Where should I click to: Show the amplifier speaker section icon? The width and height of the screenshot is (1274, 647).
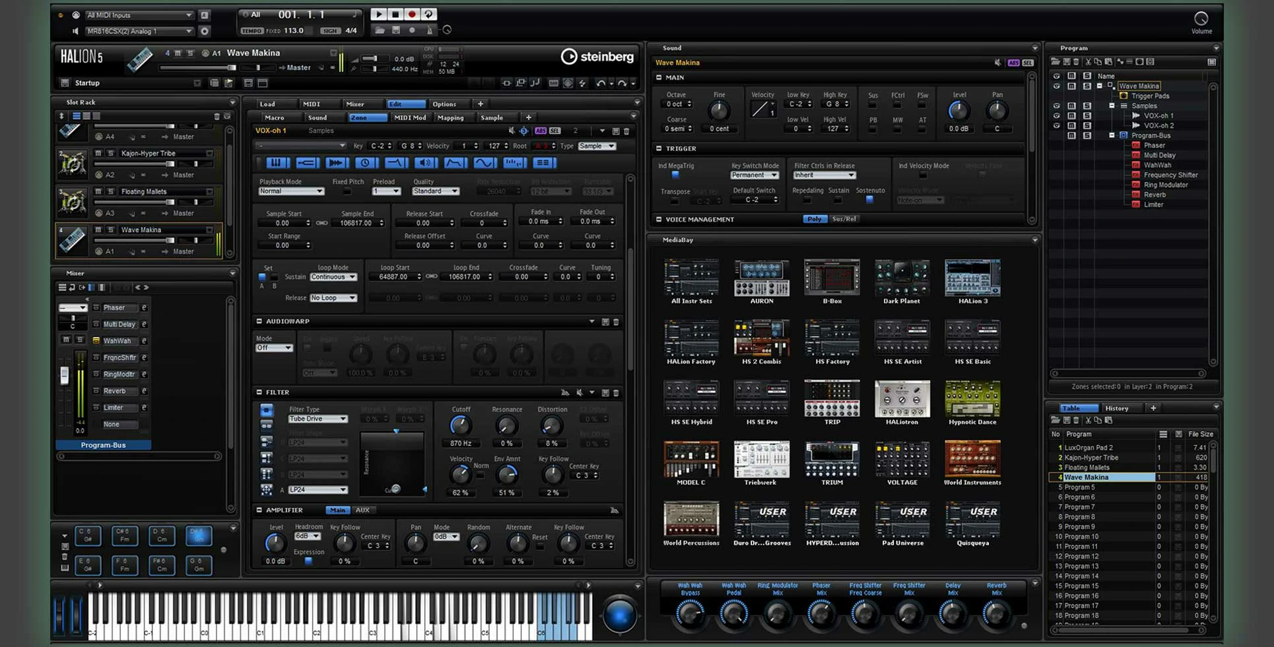coord(425,162)
